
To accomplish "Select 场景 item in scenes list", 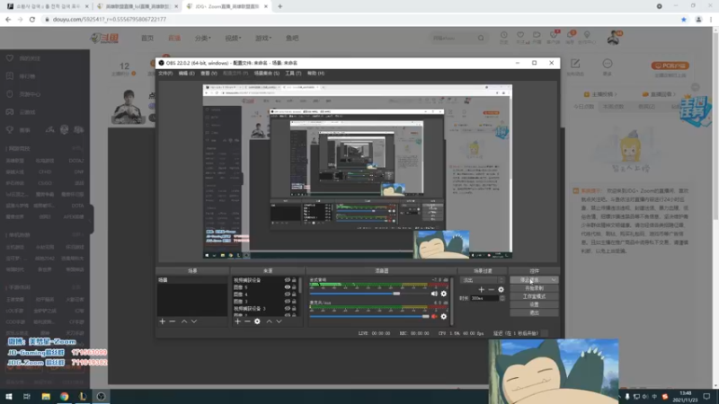I will coord(192,280).
